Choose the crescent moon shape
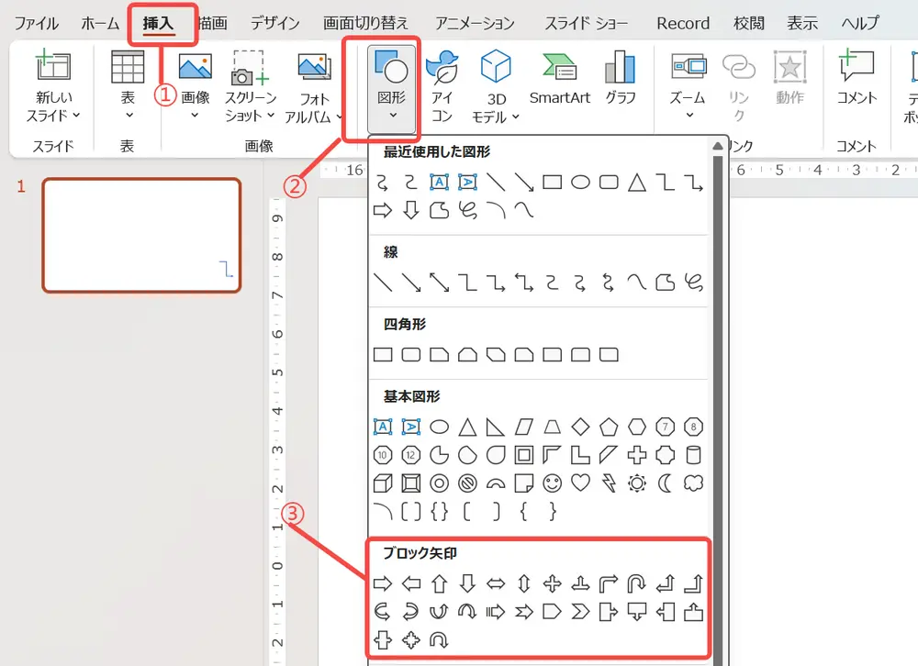Image resolution: width=918 pixels, height=666 pixels. click(665, 483)
